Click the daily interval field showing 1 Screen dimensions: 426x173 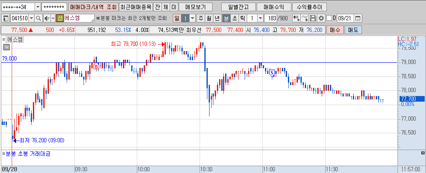pos(185,18)
